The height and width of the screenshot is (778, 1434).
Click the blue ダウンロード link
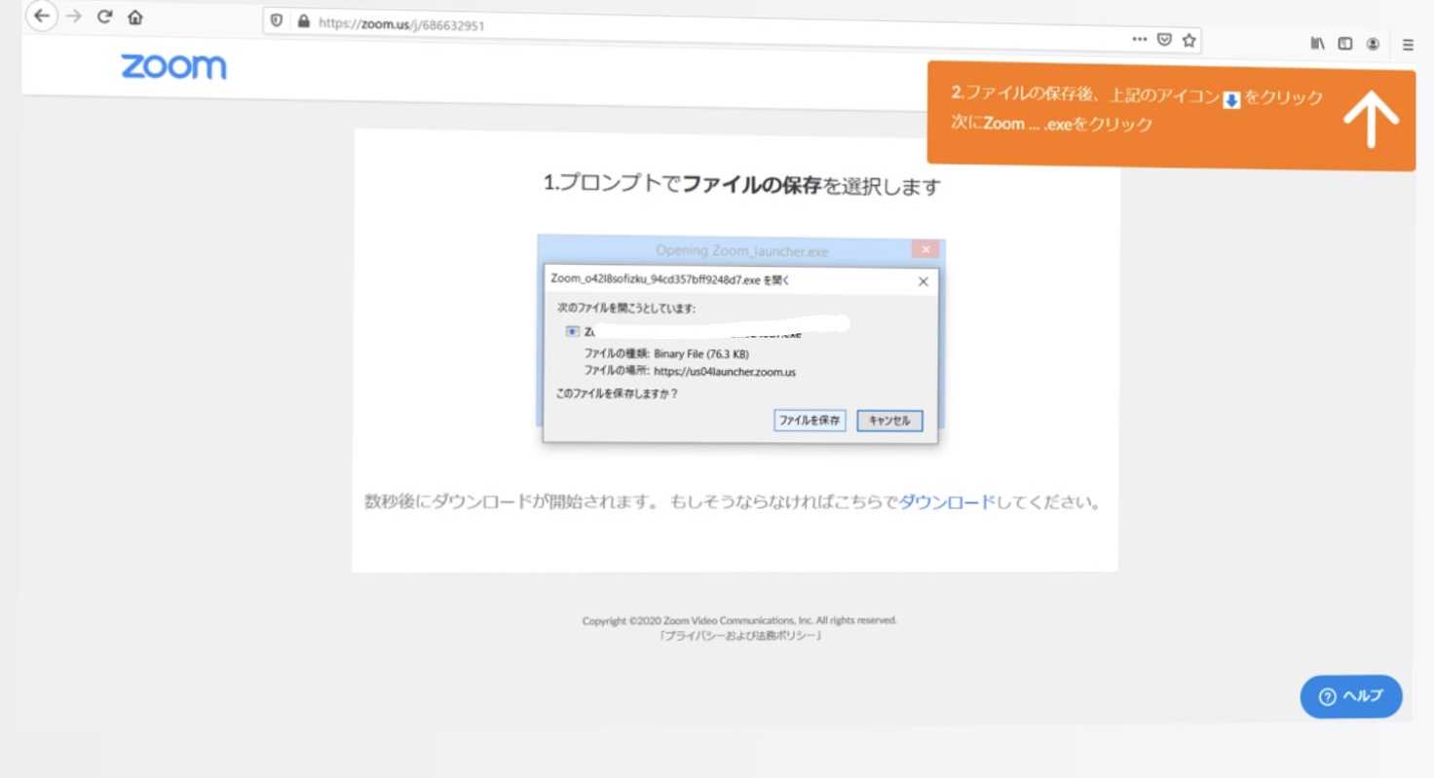click(x=946, y=502)
